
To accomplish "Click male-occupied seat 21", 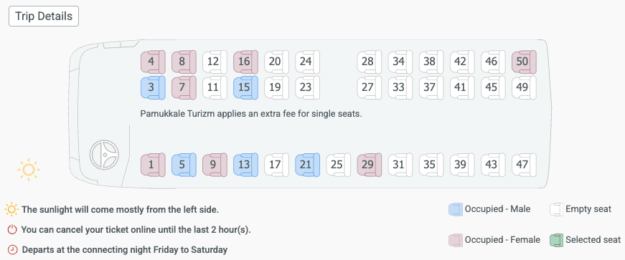I will pyautogui.click(x=307, y=165).
